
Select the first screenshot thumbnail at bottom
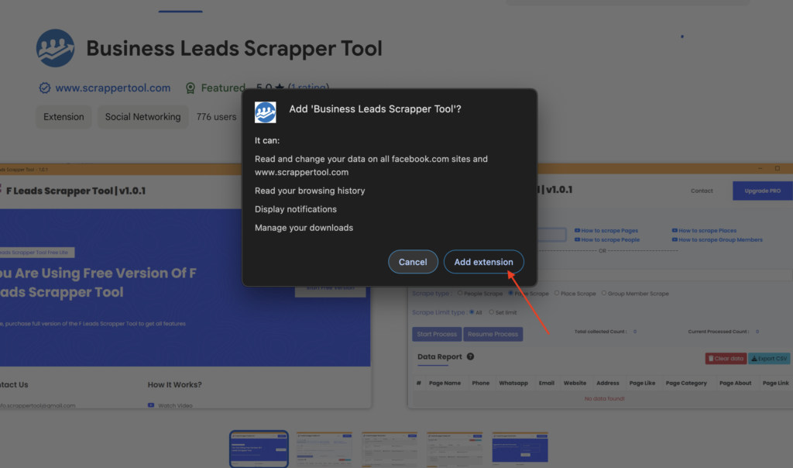259,447
